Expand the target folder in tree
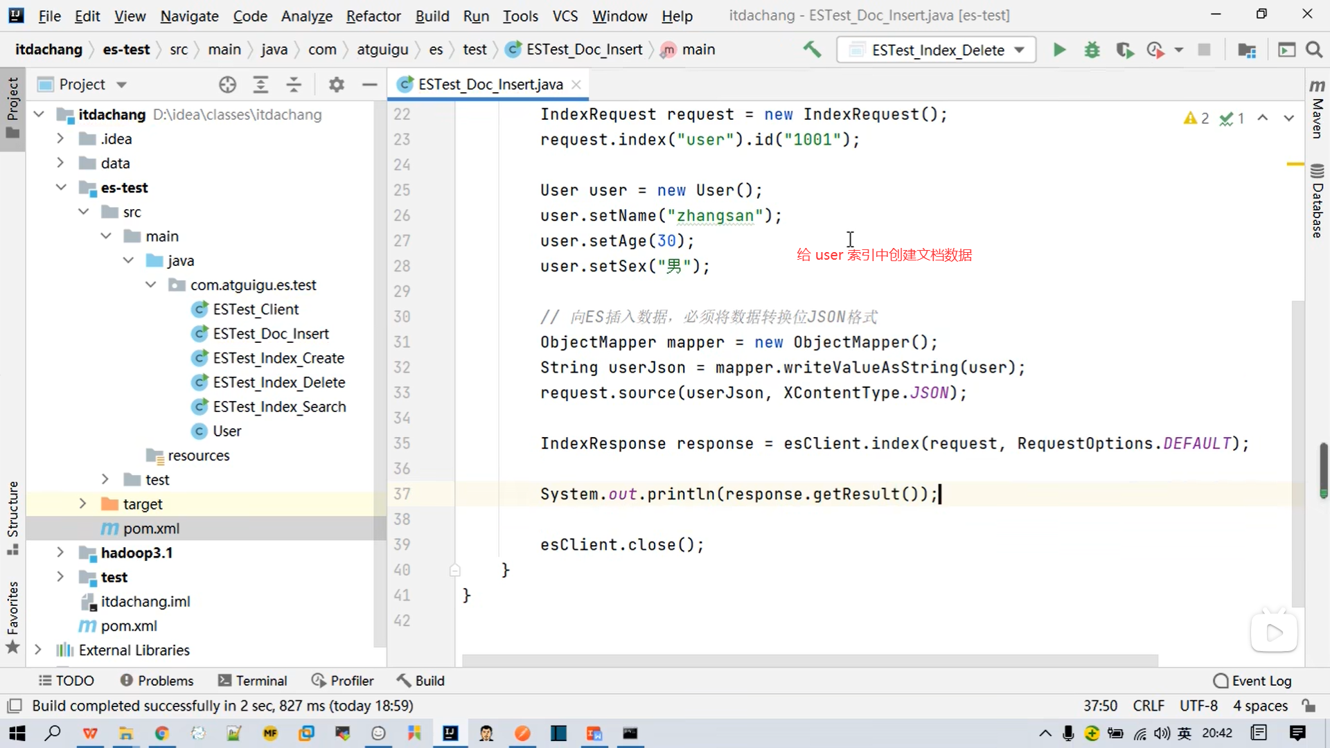The height and width of the screenshot is (748, 1330). click(x=82, y=504)
